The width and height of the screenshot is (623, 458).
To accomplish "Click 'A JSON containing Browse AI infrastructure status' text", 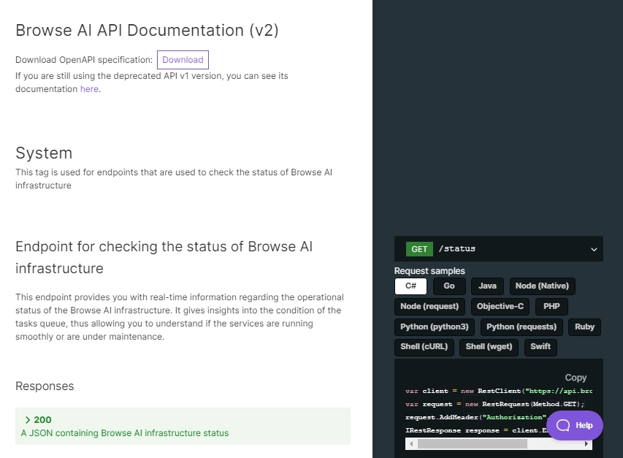I will (x=125, y=433).
